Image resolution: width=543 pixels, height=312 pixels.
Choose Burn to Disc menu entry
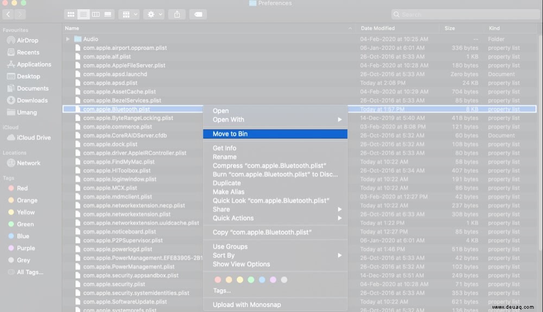pos(275,174)
